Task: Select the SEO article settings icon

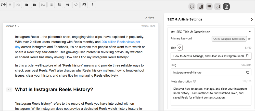Action: (226, 6)
